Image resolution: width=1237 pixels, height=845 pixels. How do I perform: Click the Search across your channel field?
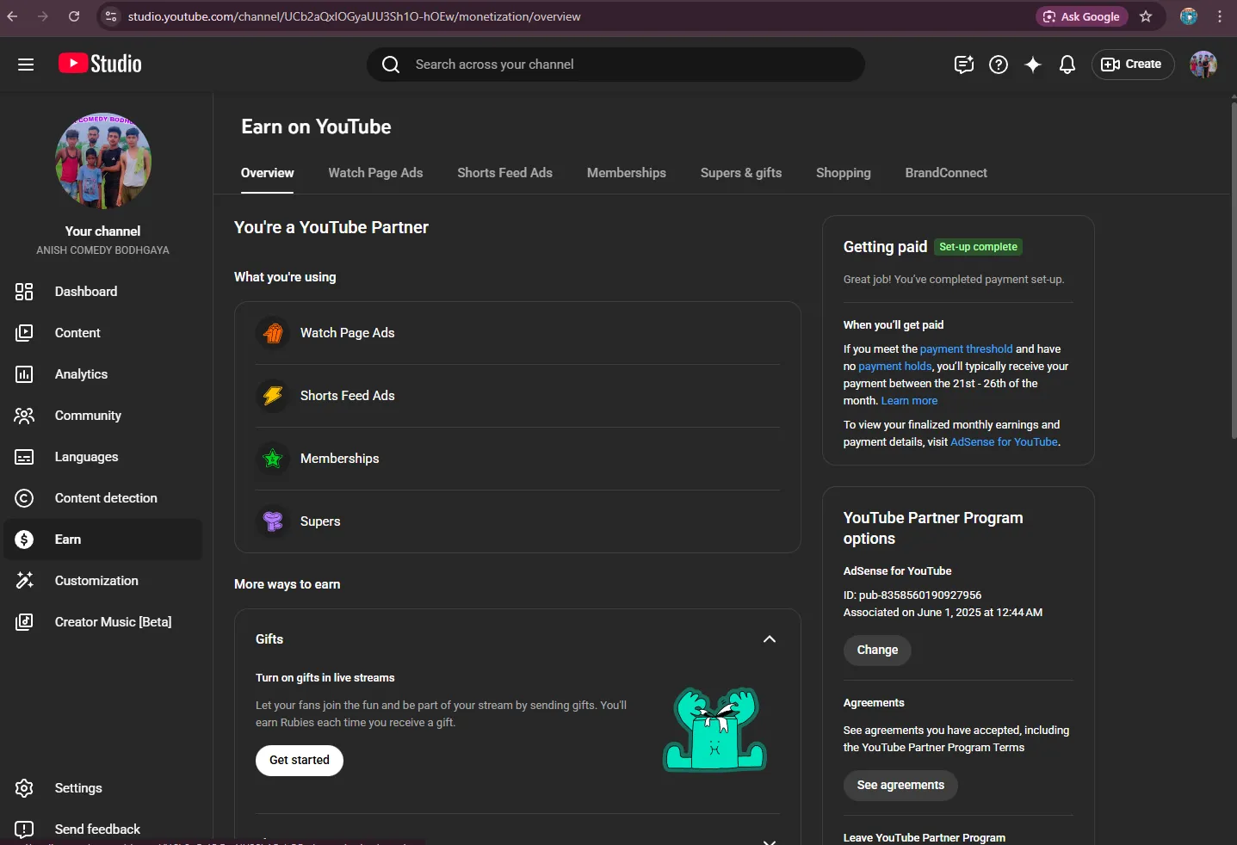click(616, 65)
